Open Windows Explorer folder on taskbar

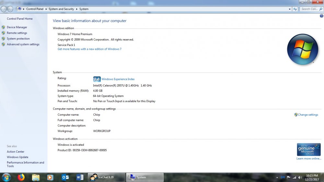point(36,177)
